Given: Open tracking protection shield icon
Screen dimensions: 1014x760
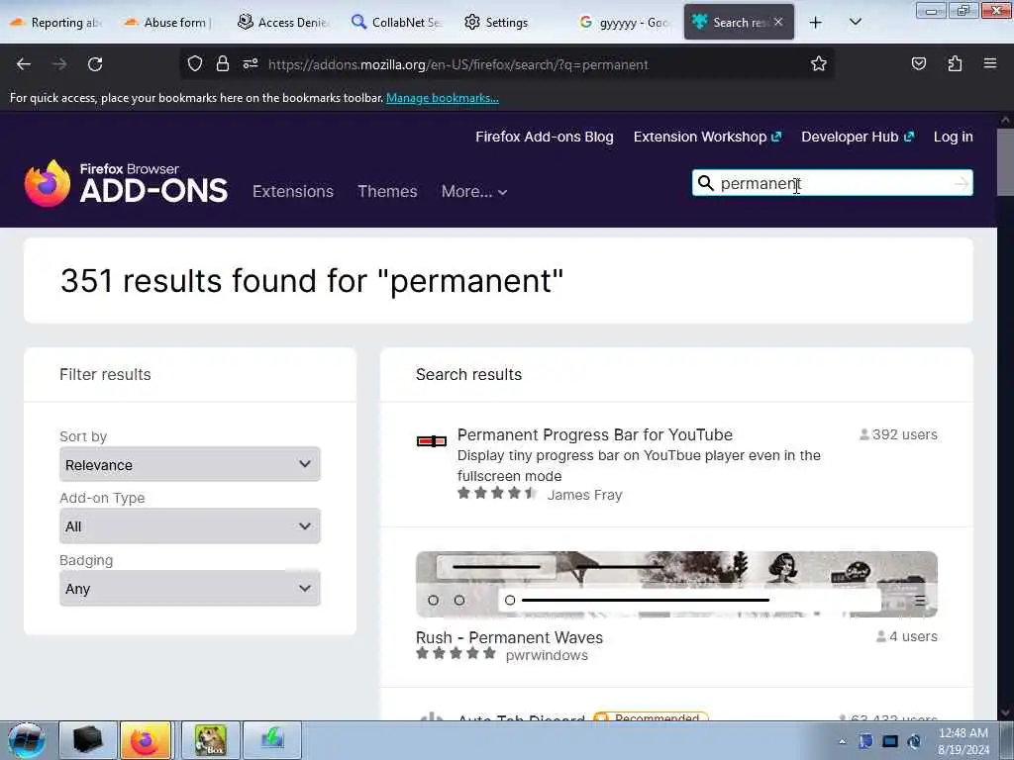Looking at the screenshot, I should 195,63.
